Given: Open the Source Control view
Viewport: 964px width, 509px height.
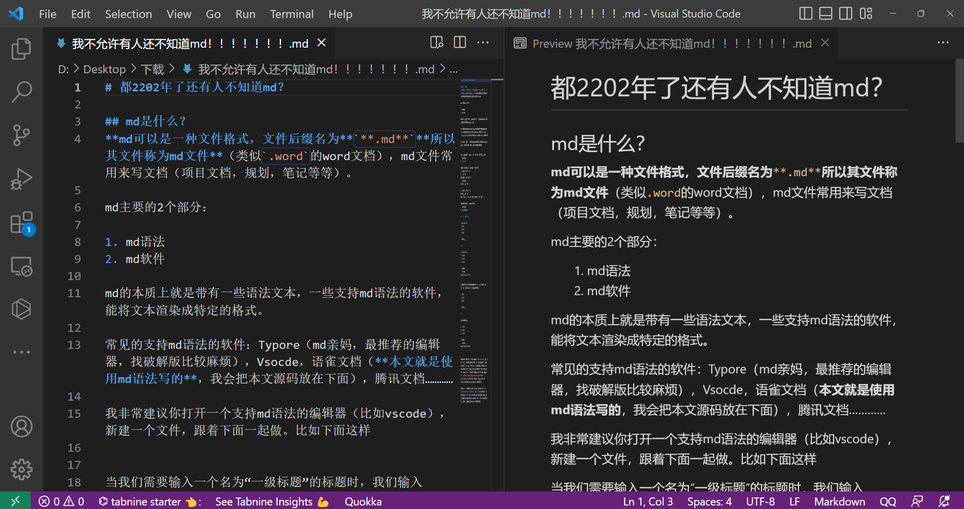Looking at the screenshot, I should (21, 135).
